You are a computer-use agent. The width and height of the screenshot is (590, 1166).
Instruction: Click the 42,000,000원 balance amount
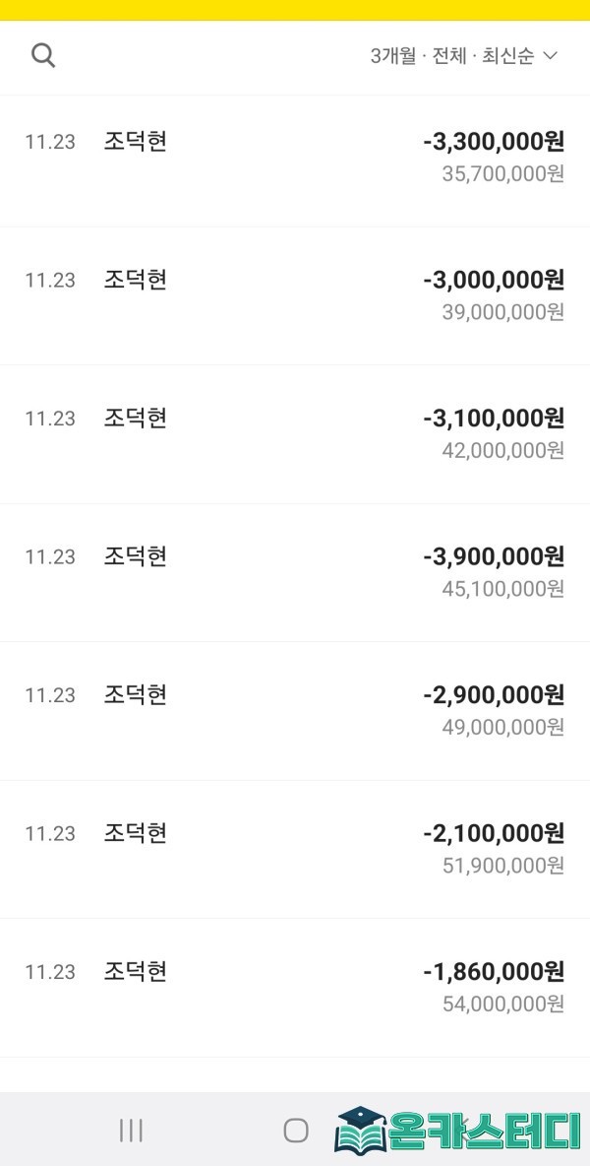point(503,451)
